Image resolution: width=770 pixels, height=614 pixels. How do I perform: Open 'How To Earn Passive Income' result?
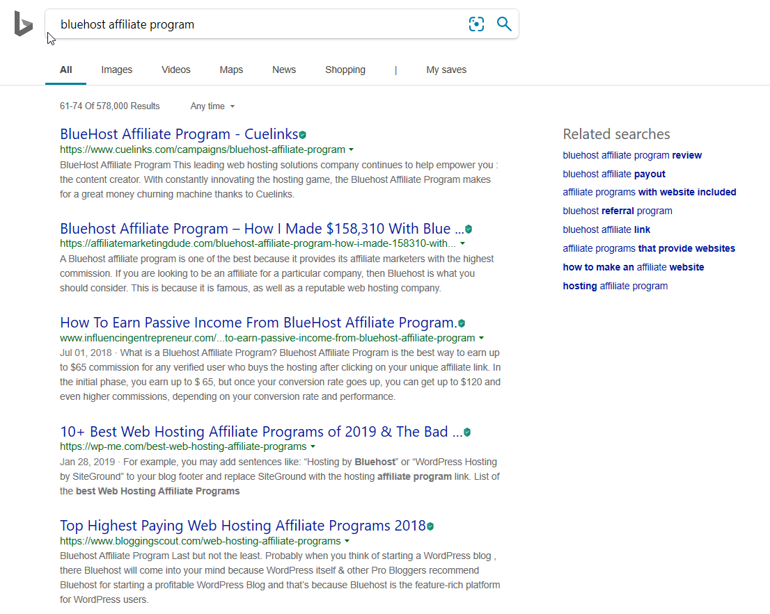258,323
